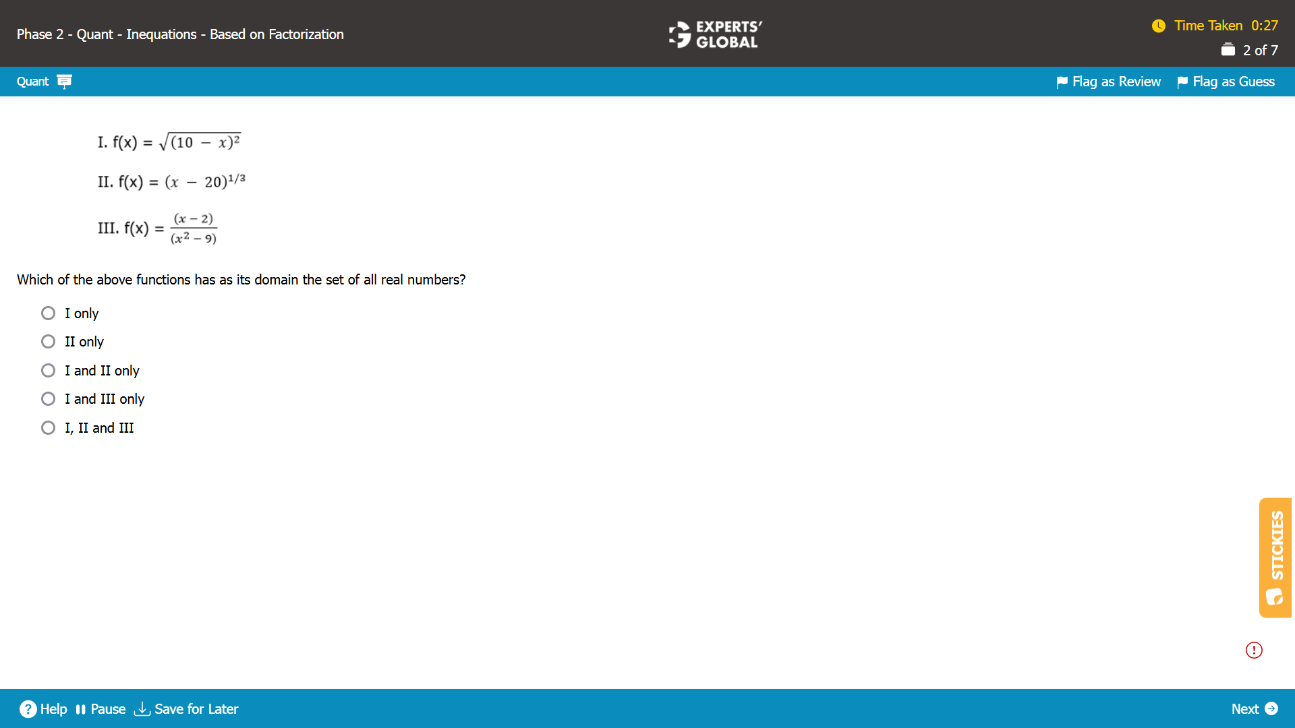Choose "I and III only" radio button
Screen dimensions: 1295x728
pos(48,399)
